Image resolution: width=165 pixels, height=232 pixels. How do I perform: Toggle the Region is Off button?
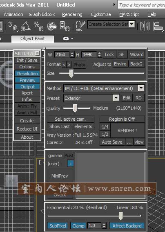click(122, 119)
